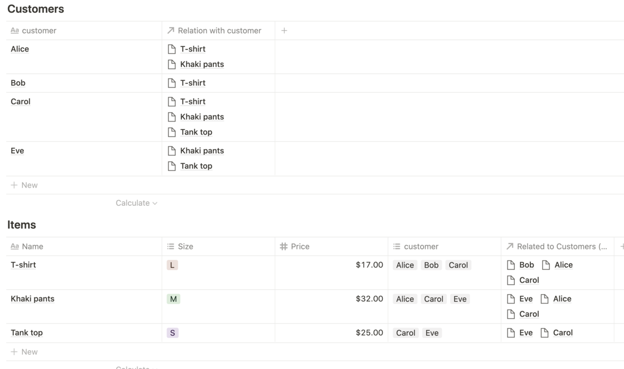This screenshot has width=624, height=369.
Task: Click the # icon on the Price column
Action: click(x=285, y=246)
